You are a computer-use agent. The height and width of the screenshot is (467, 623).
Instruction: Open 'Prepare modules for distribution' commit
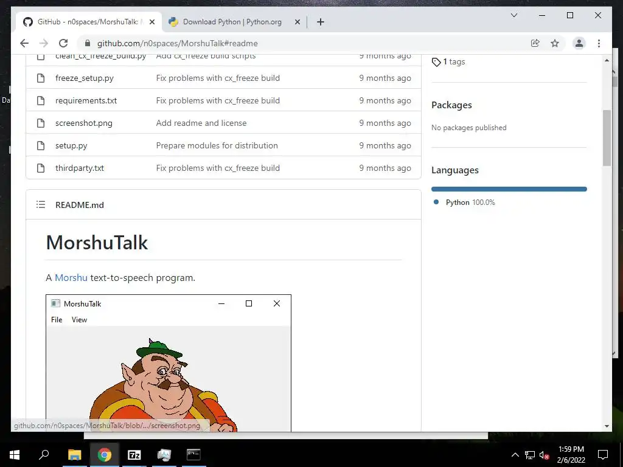(x=217, y=145)
